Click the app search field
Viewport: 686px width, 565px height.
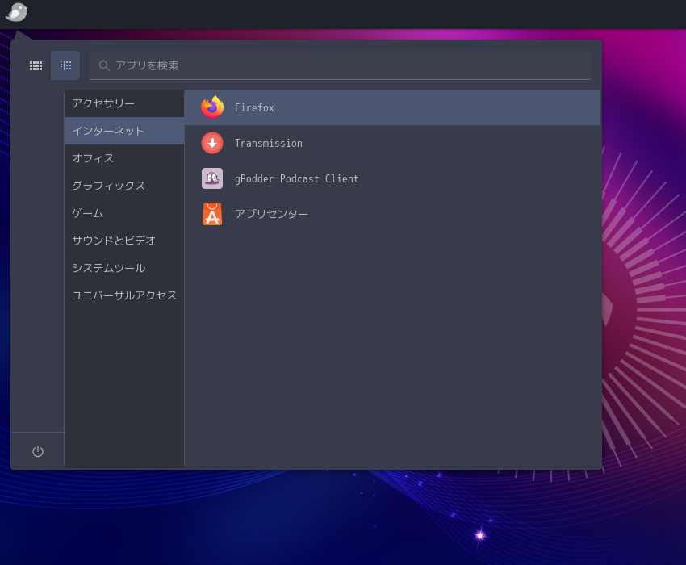coord(340,65)
